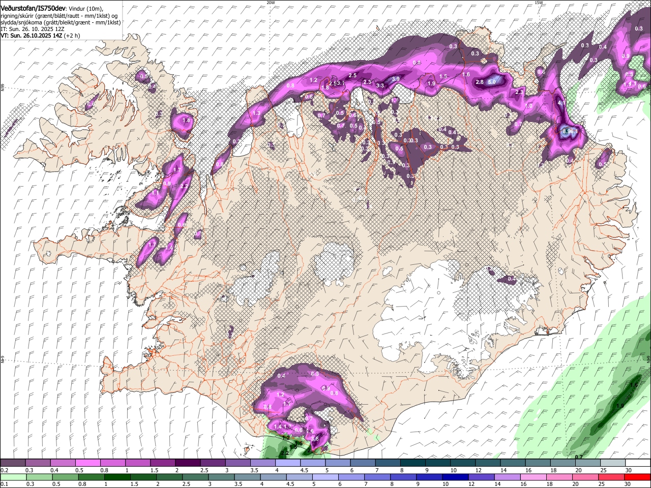The height and width of the screenshot is (488, 651).
Task: Click the 8.9 snowfall value on the map
Action: tap(567, 131)
